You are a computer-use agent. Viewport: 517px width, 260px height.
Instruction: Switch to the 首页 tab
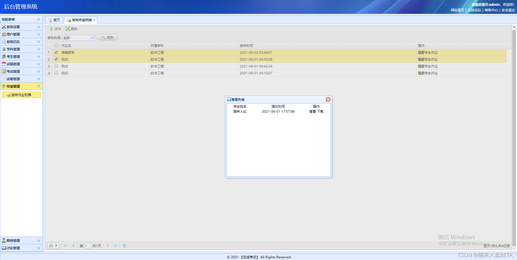(x=54, y=20)
